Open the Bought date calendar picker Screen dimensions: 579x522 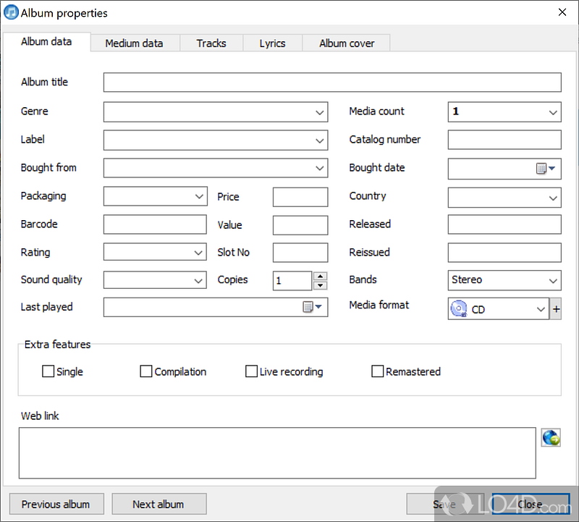[545, 169]
